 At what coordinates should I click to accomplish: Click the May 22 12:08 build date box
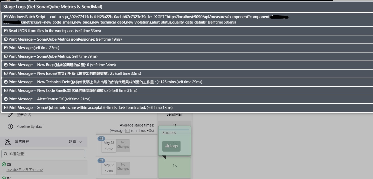pos(109,168)
